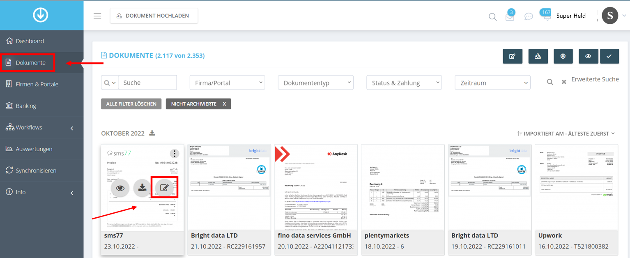Viewport: 630px width, 258px height.
Task: Clear search with the X icon
Action: coord(564,82)
